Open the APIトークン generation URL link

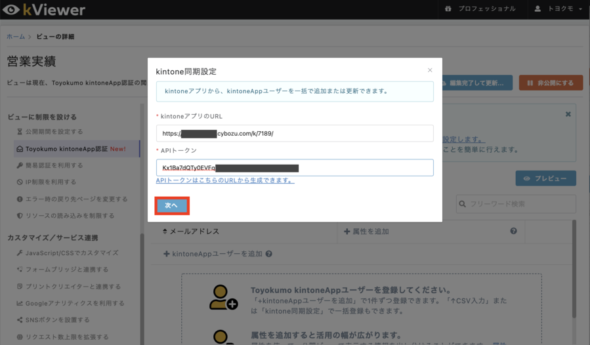225,180
